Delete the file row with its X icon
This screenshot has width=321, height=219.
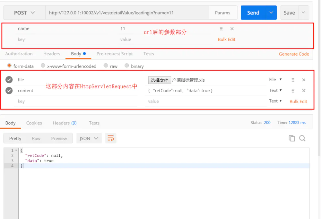pyautogui.click(x=304, y=80)
